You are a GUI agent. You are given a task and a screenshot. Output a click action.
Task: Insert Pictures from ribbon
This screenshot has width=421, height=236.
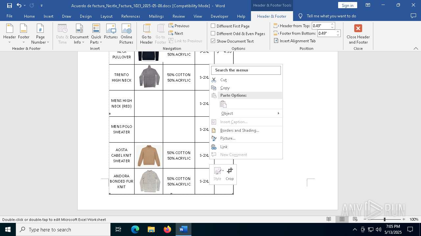click(111, 31)
